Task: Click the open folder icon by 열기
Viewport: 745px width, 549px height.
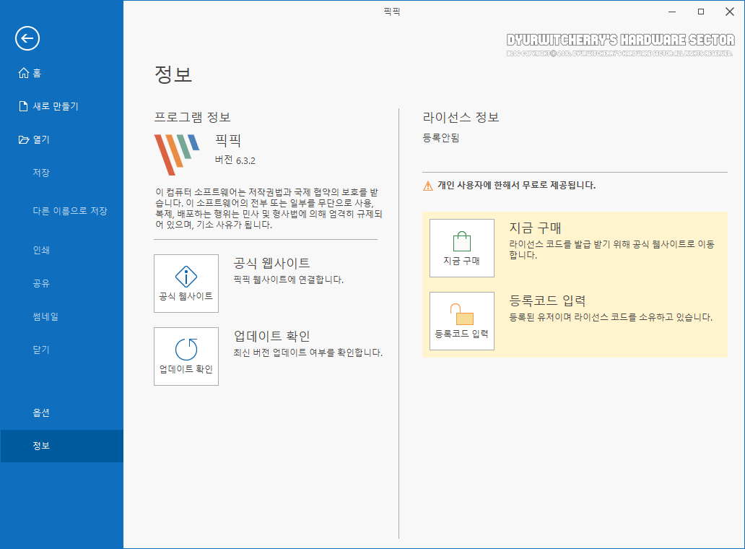Action: click(x=24, y=139)
